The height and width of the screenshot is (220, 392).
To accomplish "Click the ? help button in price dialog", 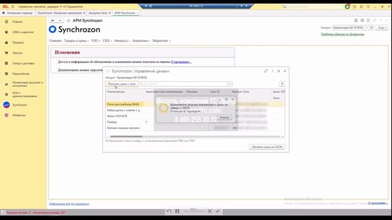I will 282,84.
